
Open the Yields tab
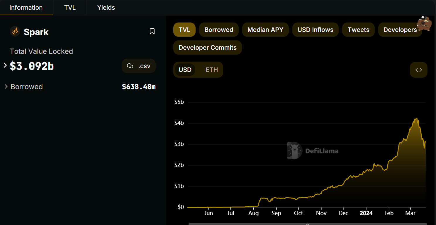pyautogui.click(x=106, y=8)
